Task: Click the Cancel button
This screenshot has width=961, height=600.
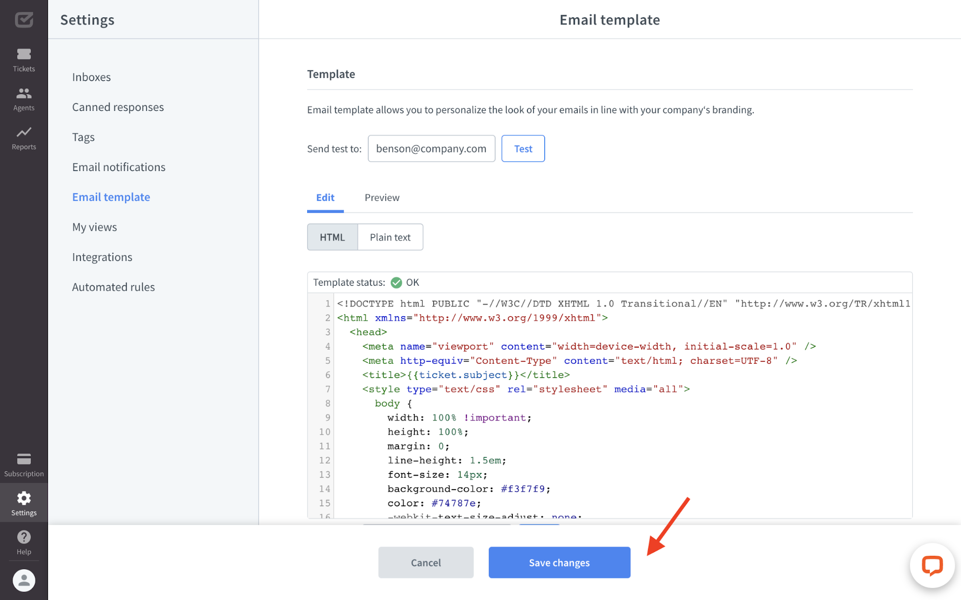Action: [426, 562]
